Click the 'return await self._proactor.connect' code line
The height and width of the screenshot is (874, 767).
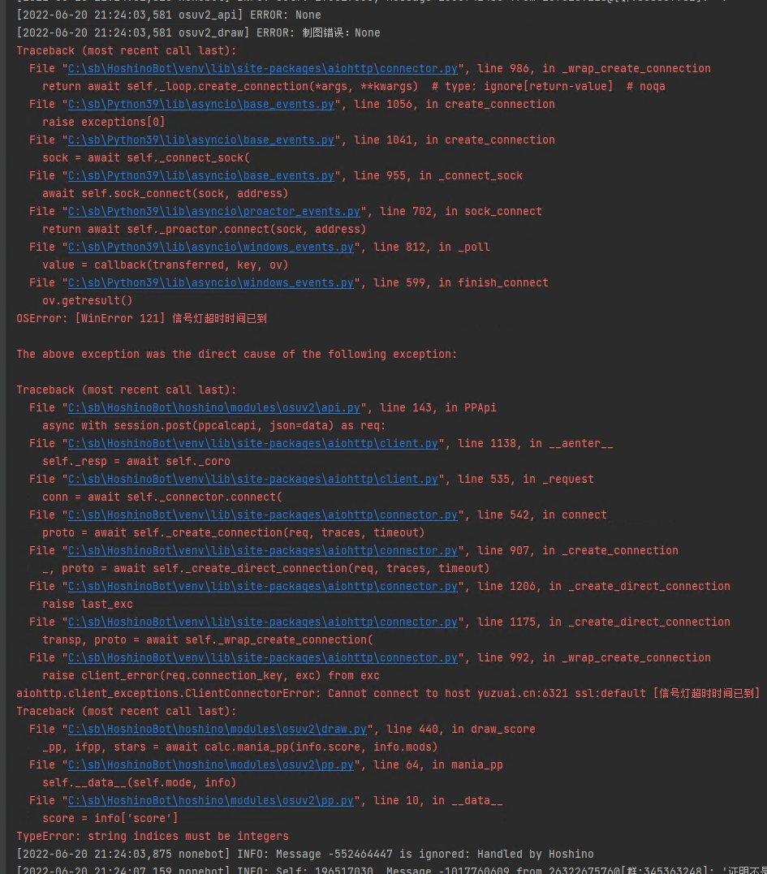pyautogui.click(x=204, y=229)
